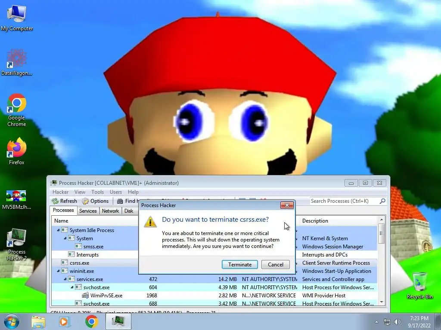Switch to the Network tab

[x=110, y=211]
